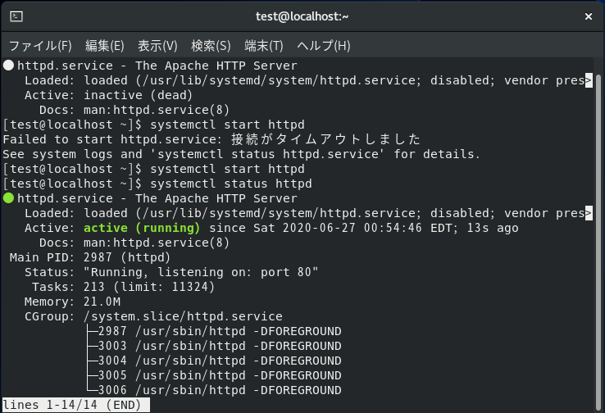Click the 3006 /usr/sbin/httpd process entry

[220, 390]
